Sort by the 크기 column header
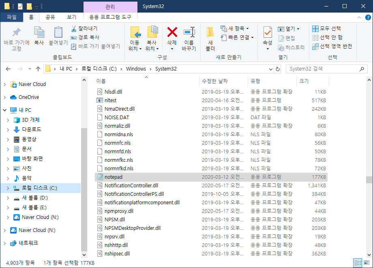The width and height of the screenshot is (373, 268). 313,81
